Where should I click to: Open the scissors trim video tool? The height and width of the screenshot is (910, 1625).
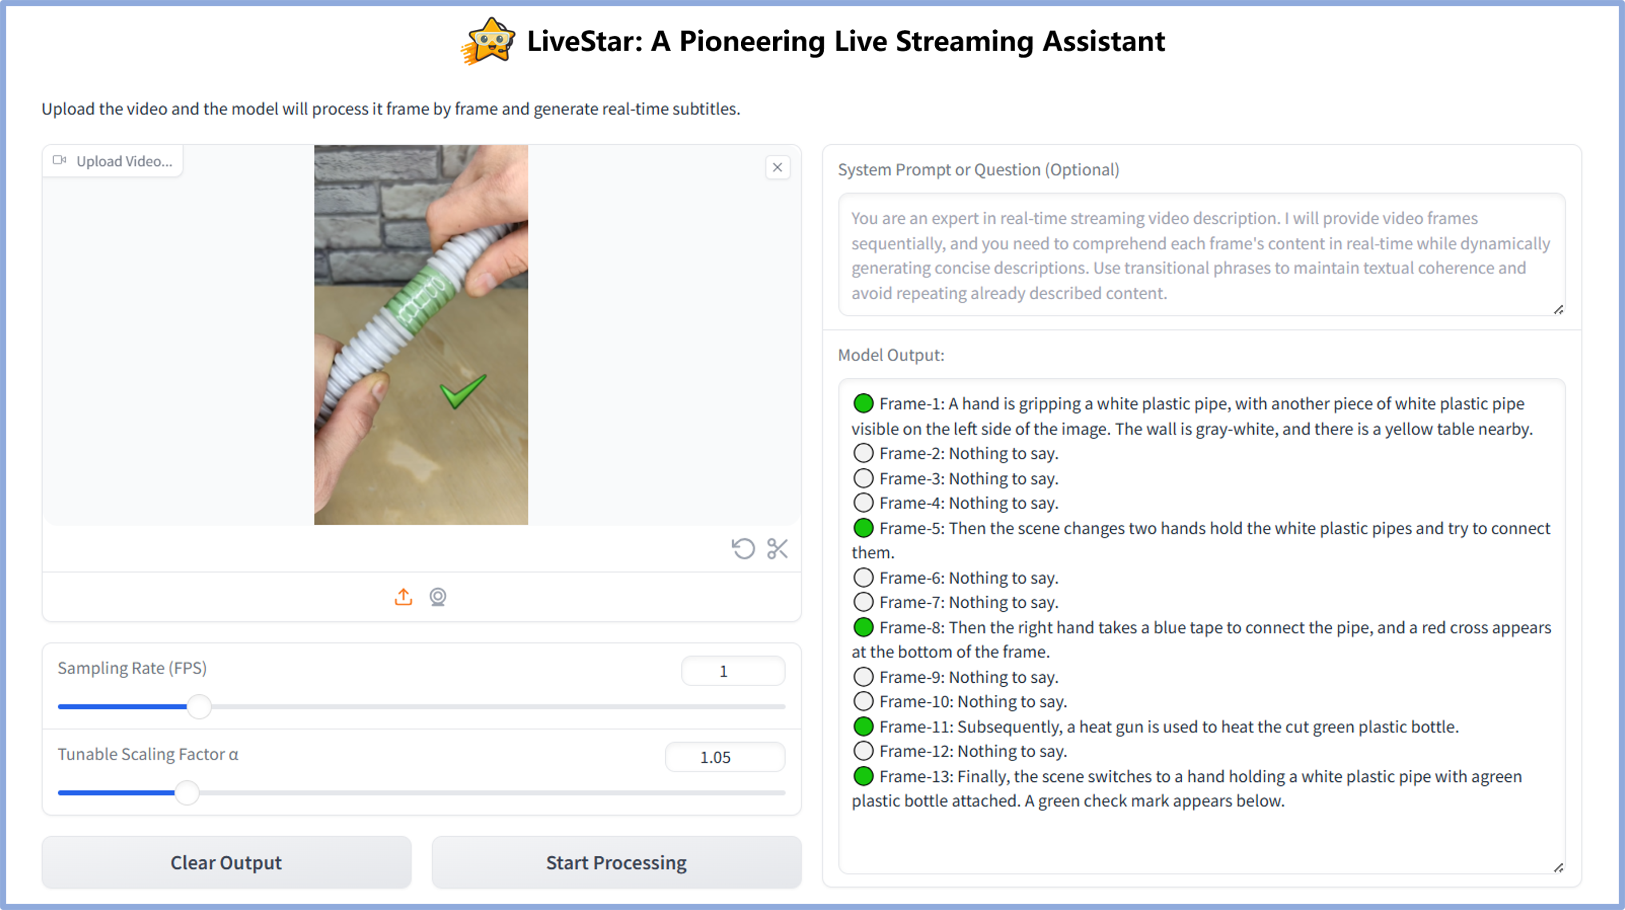click(x=777, y=548)
